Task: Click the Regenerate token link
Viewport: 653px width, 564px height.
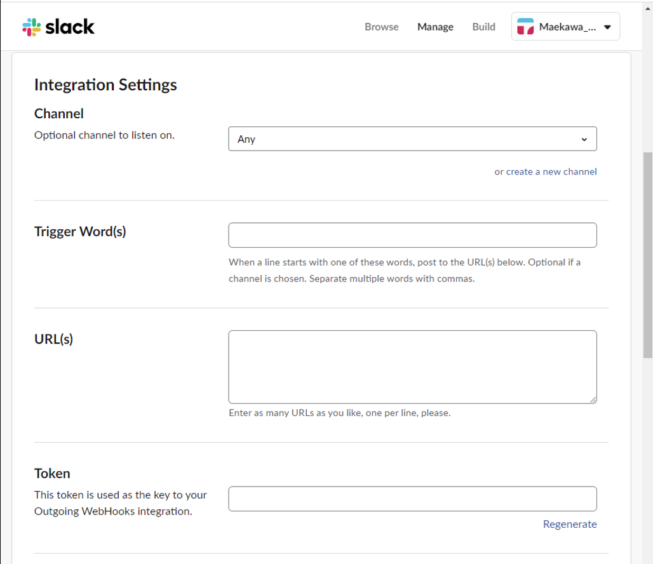Action: (570, 524)
